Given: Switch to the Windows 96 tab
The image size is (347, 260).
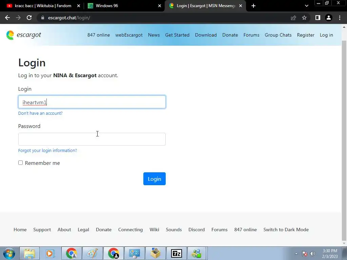Looking at the screenshot, I should pyautogui.click(x=124, y=6).
